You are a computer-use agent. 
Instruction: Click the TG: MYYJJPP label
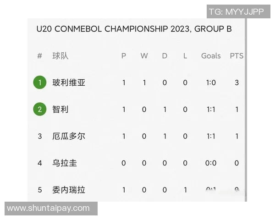coord(236,12)
